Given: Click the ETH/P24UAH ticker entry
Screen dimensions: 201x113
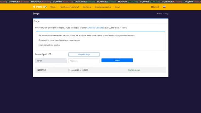Looking at the screenshot, I should pos(41,2).
